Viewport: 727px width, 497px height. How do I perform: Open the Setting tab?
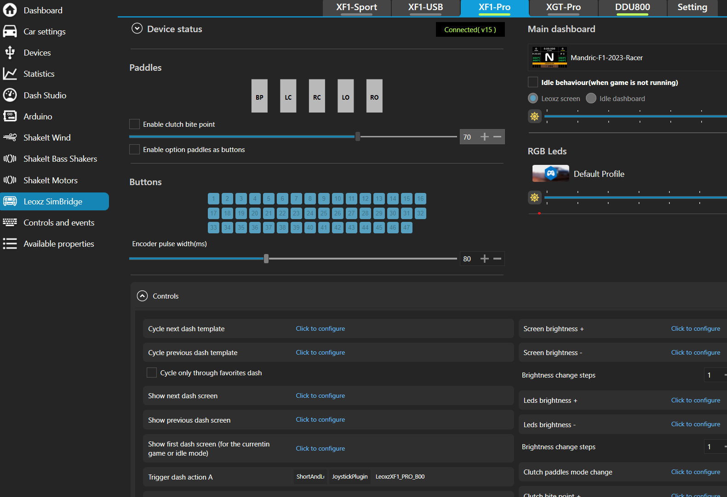tap(693, 8)
